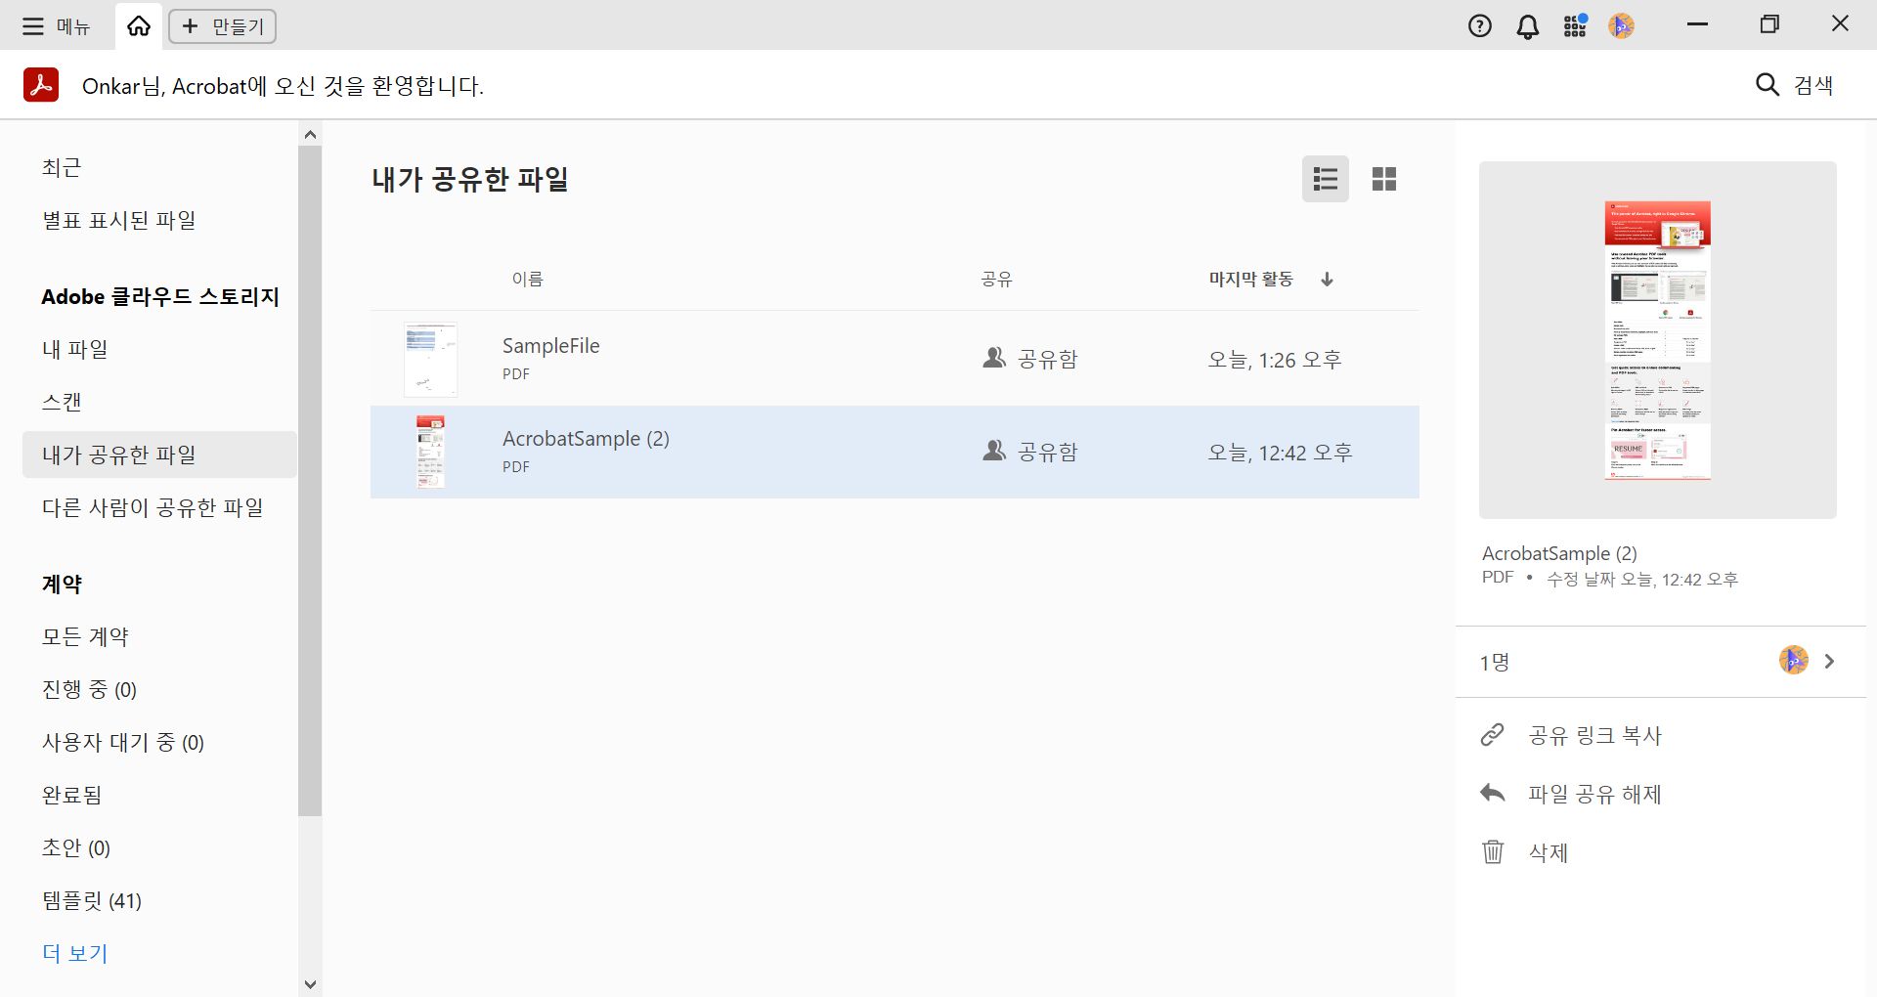Click the 파일 공유 해제 unshare icon

click(x=1492, y=794)
